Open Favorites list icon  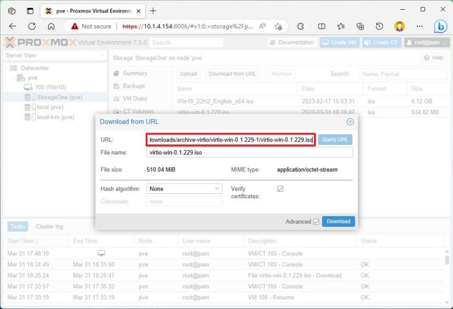[x=341, y=26]
